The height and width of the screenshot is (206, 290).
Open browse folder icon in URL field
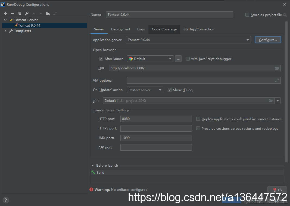(277, 68)
